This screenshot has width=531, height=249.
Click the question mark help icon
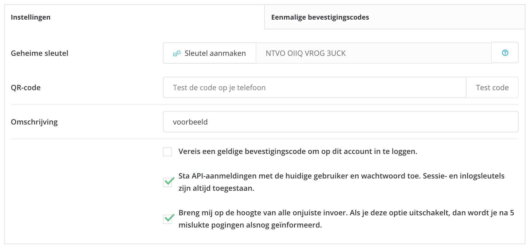(505, 53)
